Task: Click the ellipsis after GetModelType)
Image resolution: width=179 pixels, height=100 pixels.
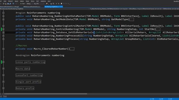Action: tap(132, 19)
